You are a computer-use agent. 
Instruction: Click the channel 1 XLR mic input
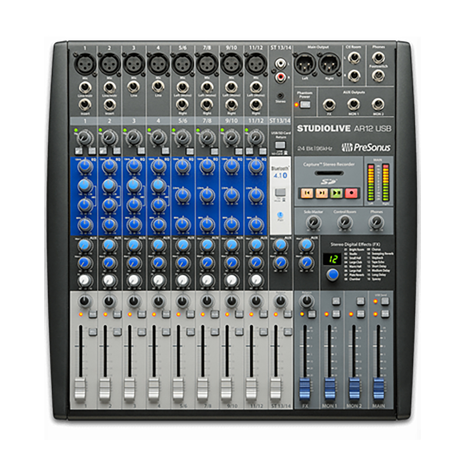85,63
